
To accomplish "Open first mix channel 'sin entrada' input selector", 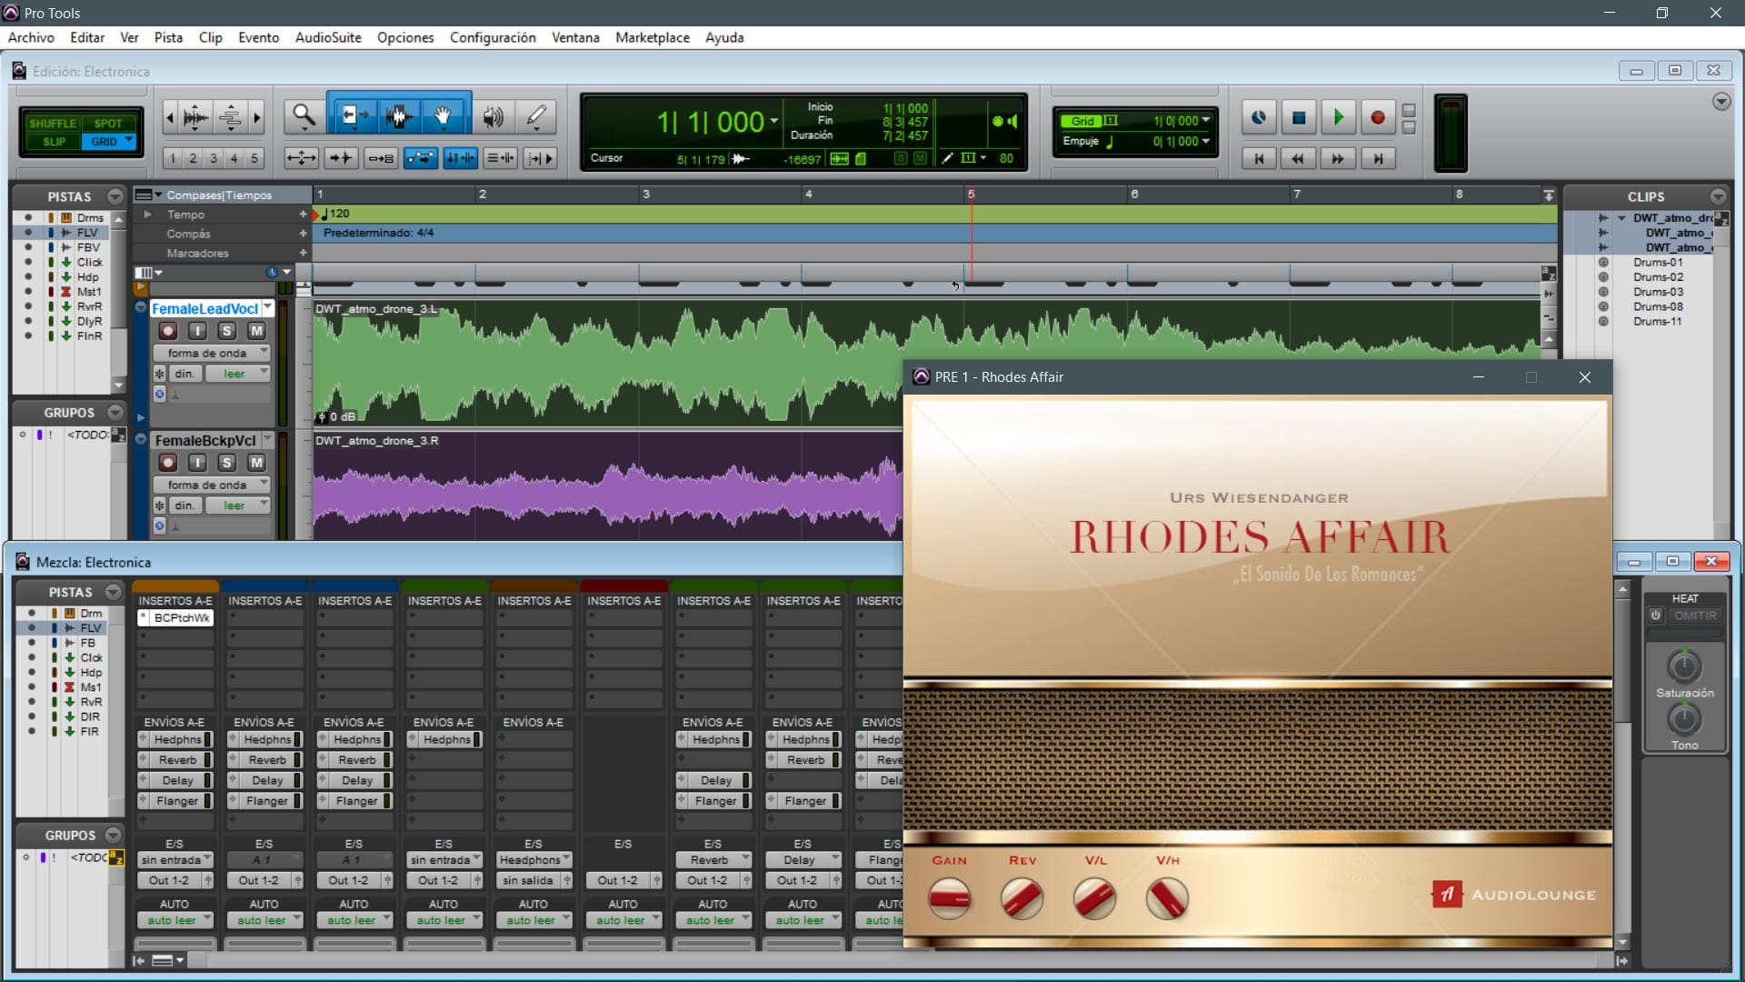I will pos(175,860).
